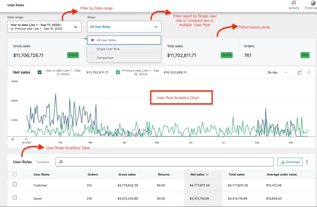Check the select-all checkbox in the table header
The width and height of the screenshot is (317, 207).
coord(15,174)
